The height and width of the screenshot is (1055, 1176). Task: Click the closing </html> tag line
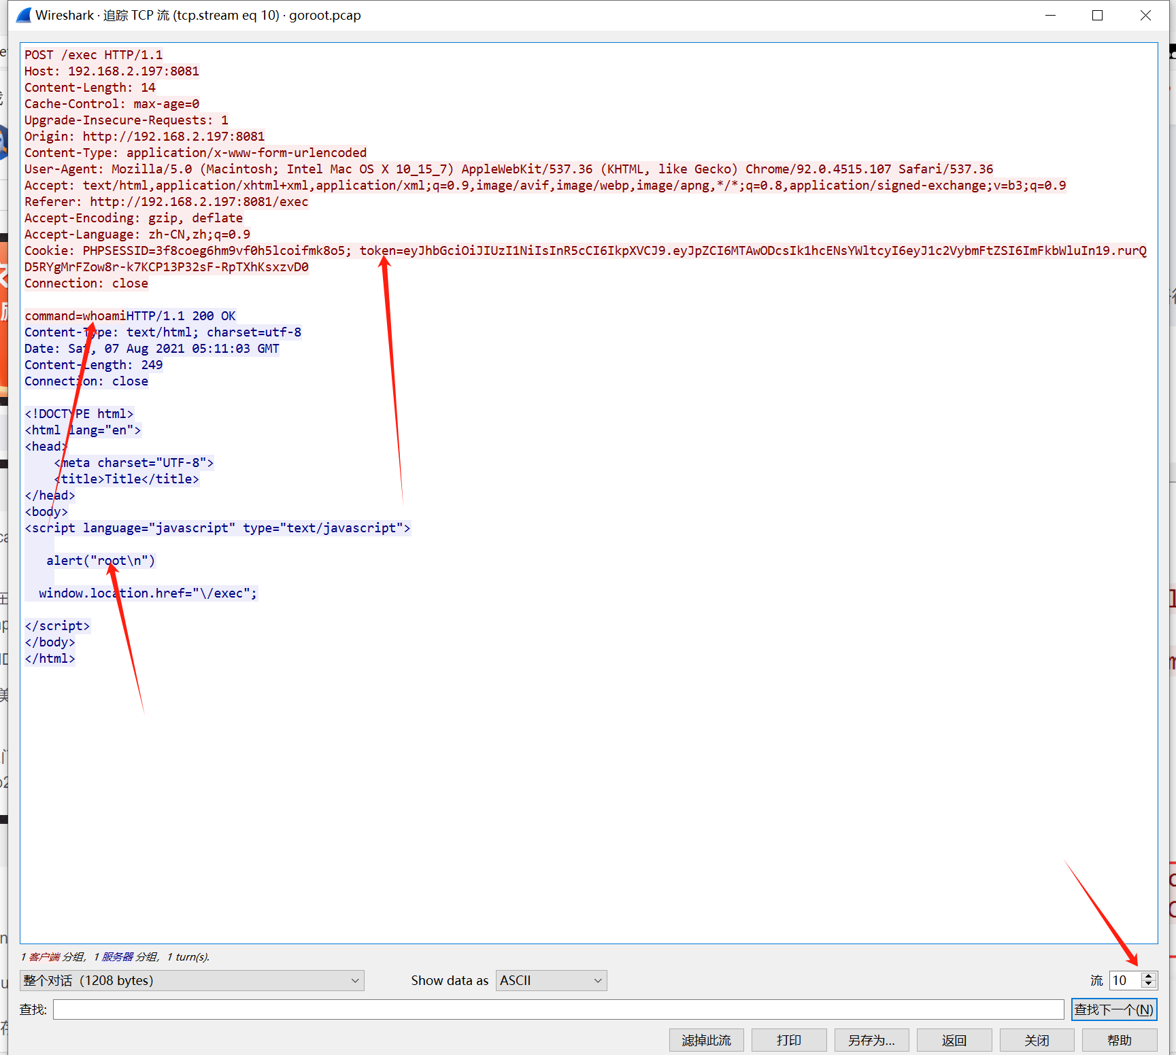click(x=50, y=659)
